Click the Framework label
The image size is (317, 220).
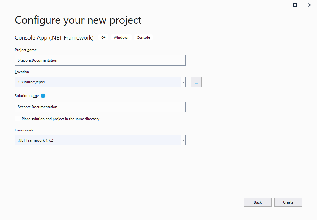tap(24, 130)
